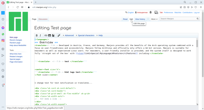Open Special pages link
The width and height of the screenshot is (204, 110).
[x=15, y=59]
